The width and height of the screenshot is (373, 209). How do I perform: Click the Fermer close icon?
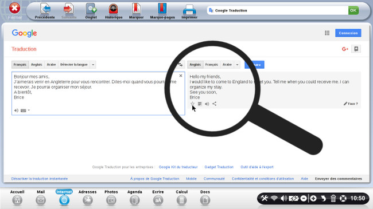click(x=14, y=9)
